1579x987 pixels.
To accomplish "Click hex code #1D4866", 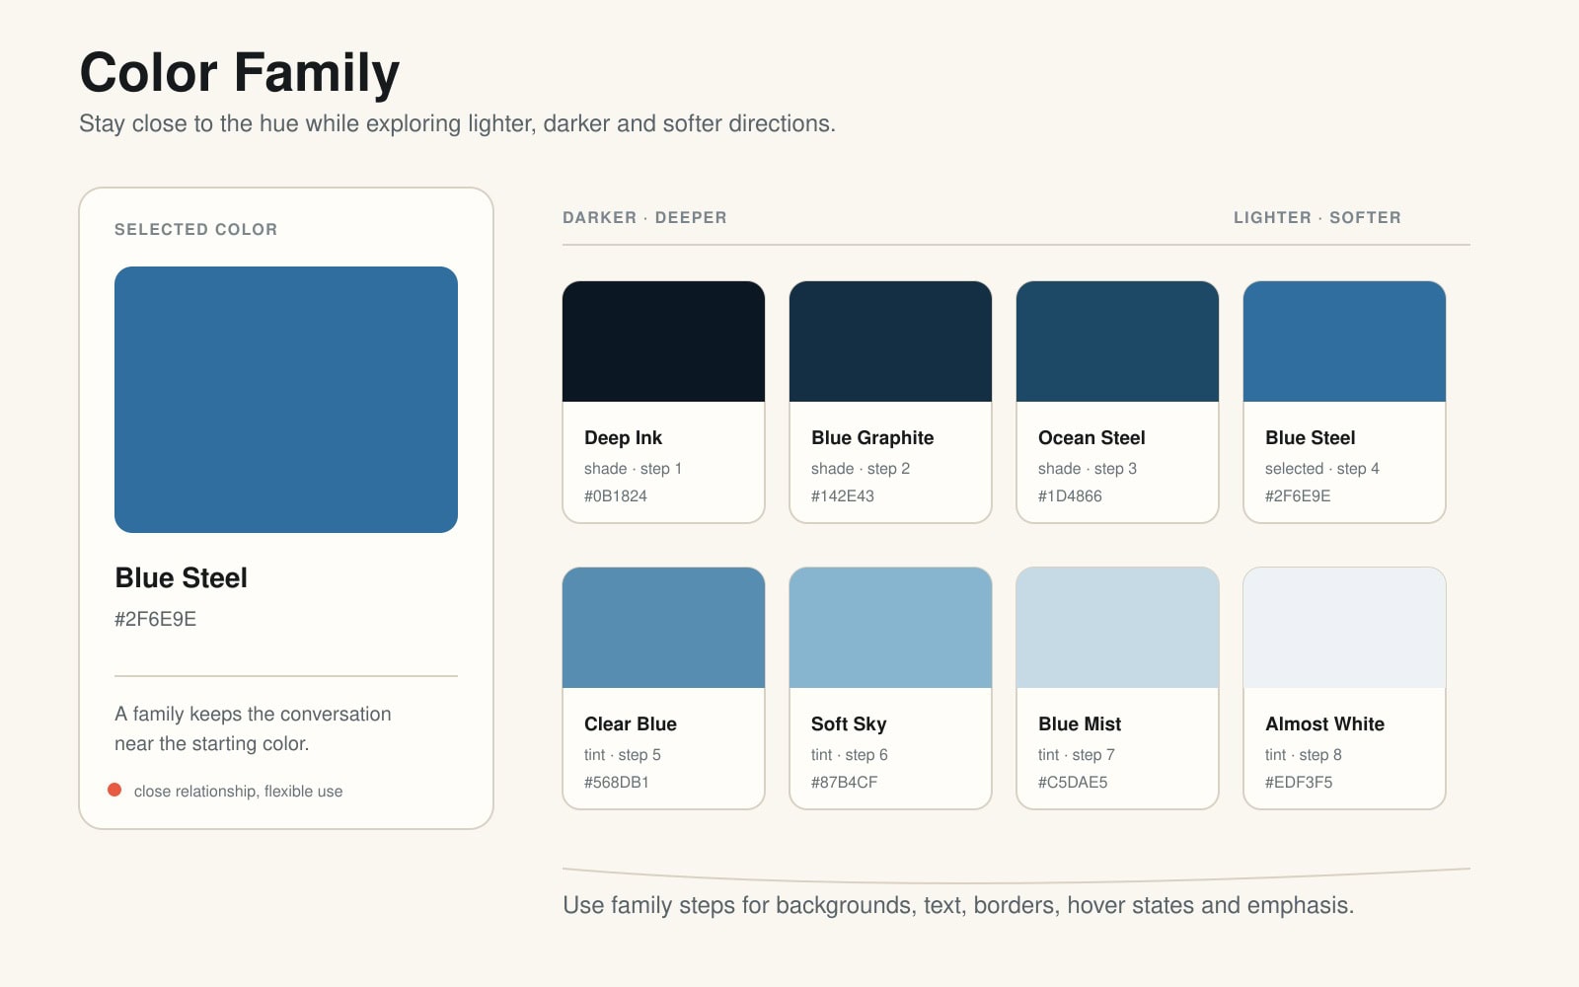I will pyautogui.click(x=1070, y=495).
